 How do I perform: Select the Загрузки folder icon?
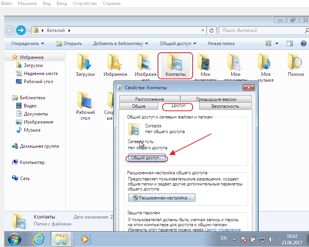(85, 65)
